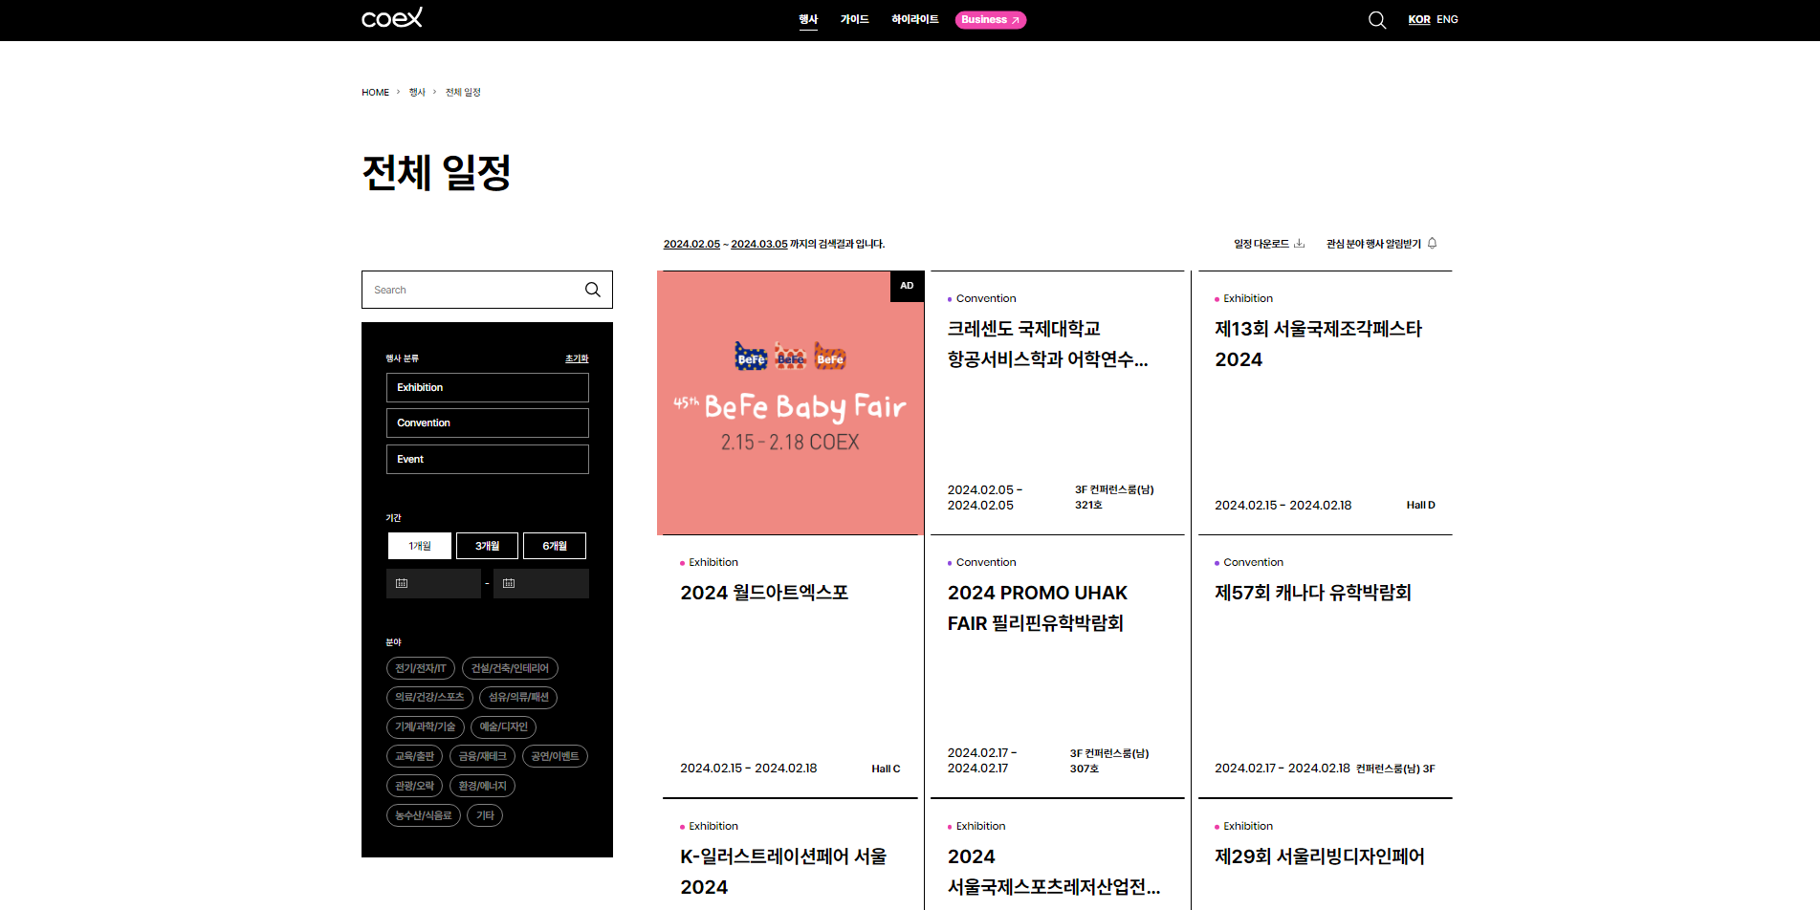Viewport: 1820px width, 910px height.
Task: Click the 행사 breadcrumb link
Action: (417, 93)
